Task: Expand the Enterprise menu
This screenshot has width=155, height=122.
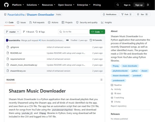Action: click(x=84, y=5)
